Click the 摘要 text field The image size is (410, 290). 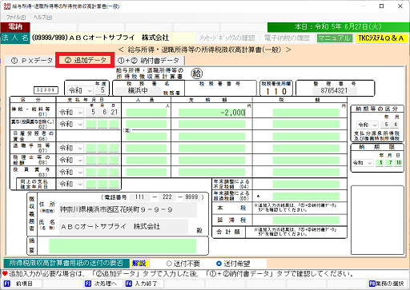pos(123,246)
